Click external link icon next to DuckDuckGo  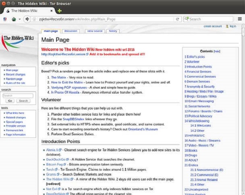pos(67,159)
